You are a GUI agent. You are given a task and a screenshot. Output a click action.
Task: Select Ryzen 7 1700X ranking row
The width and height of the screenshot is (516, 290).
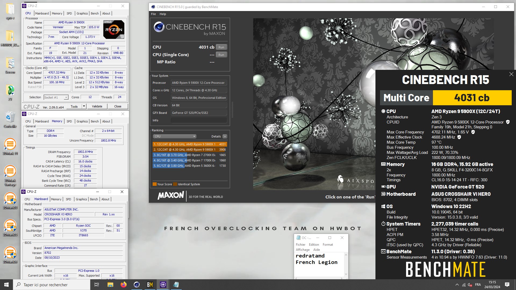pos(190,160)
